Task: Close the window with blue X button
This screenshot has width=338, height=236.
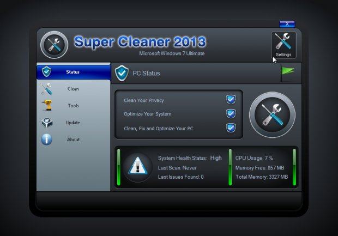Action: tap(287, 24)
